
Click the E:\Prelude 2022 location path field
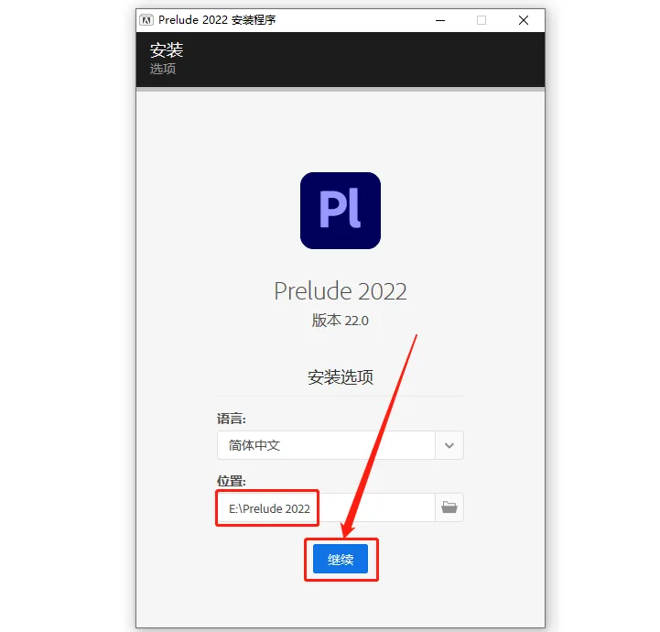tap(326, 507)
